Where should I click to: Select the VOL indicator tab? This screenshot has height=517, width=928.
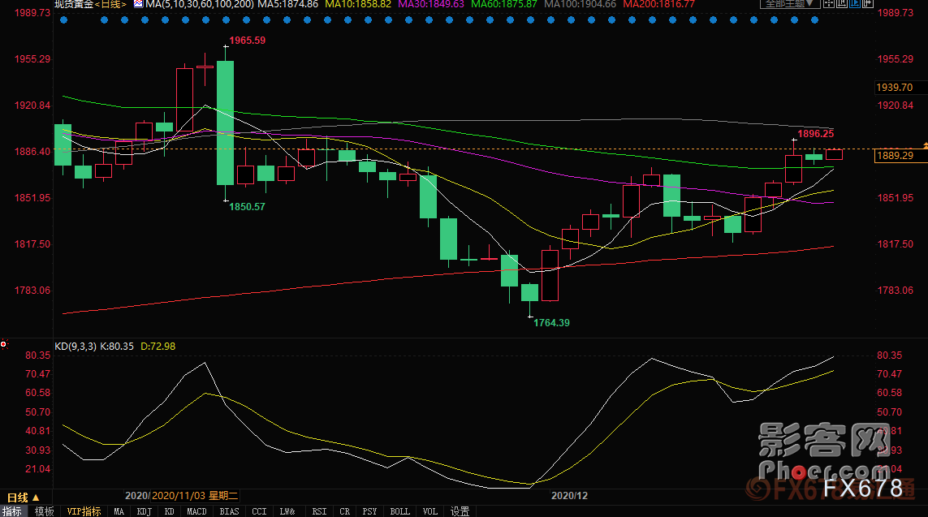(429, 511)
